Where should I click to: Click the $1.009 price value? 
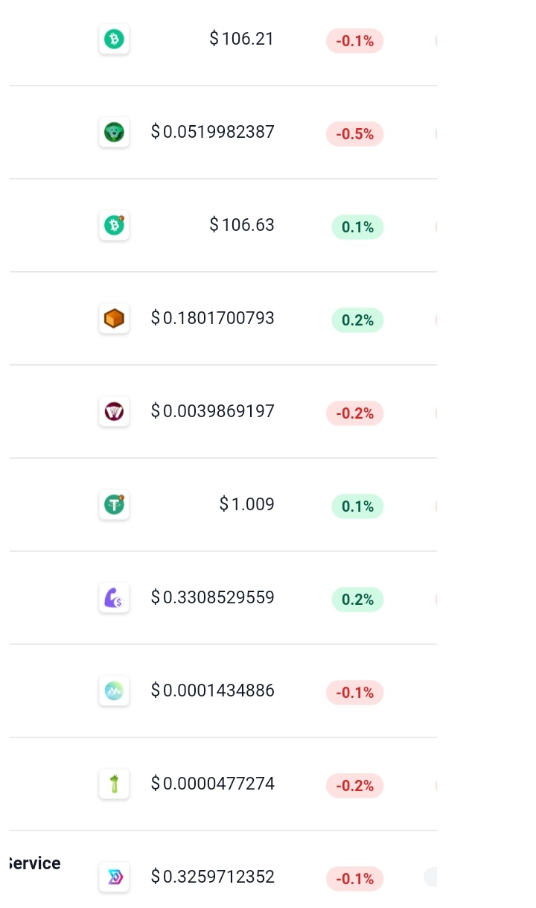pos(247,504)
